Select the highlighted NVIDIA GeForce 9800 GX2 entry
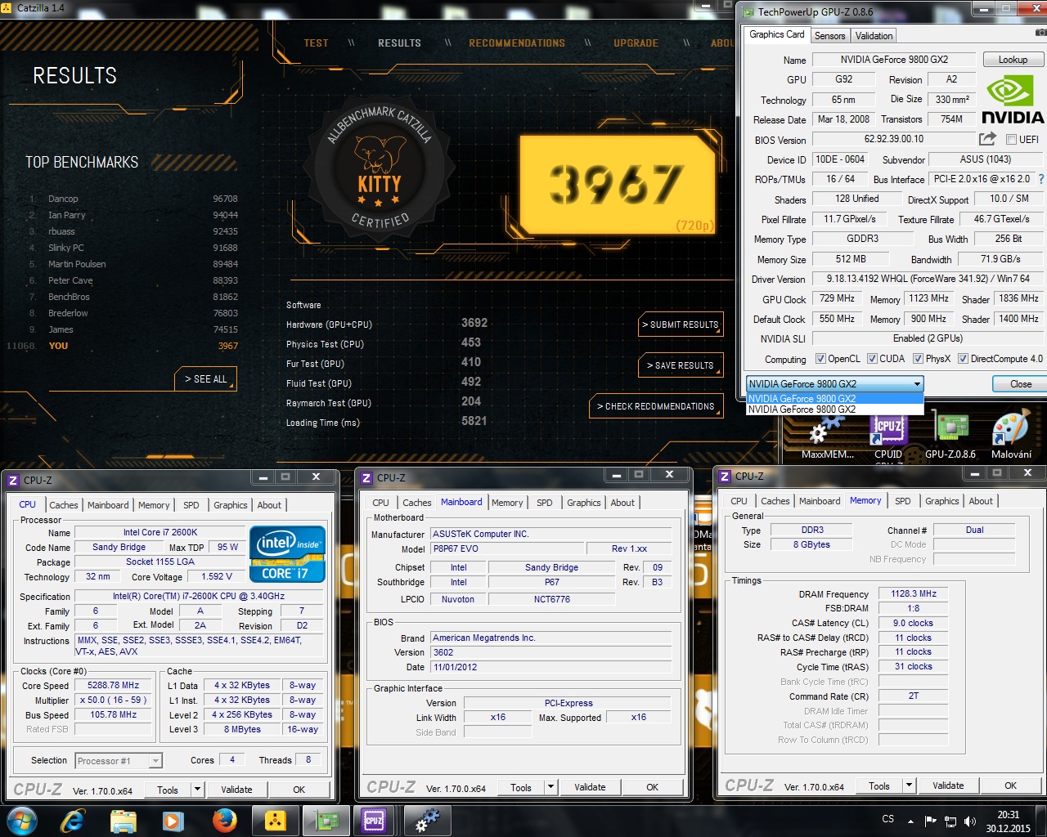 [834, 398]
